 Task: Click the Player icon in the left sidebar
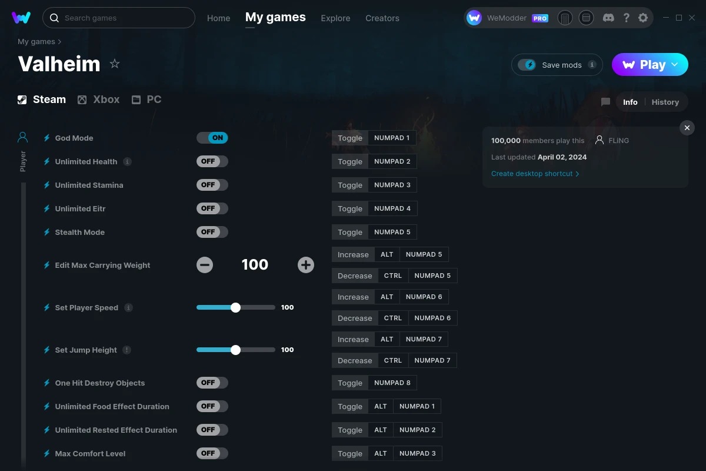point(22,137)
